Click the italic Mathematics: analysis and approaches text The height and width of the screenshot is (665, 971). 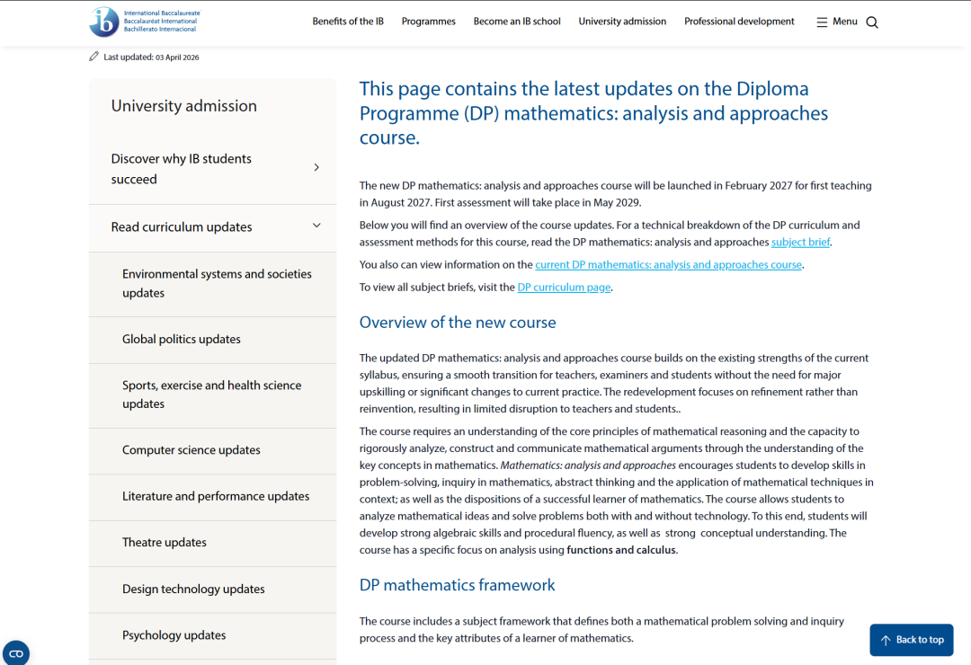click(588, 465)
